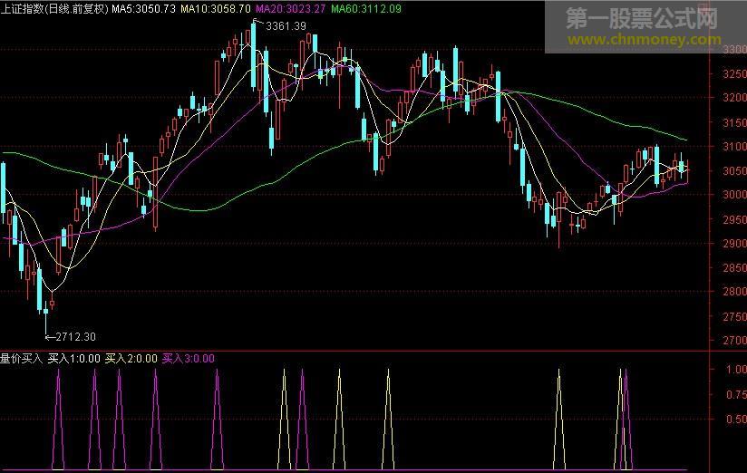The image size is (747, 473).
Task: Open the www.chnmoney.com watermark link
Action: pos(645,40)
